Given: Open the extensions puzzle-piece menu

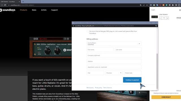Looking at the screenshot, I should [173, 5].
